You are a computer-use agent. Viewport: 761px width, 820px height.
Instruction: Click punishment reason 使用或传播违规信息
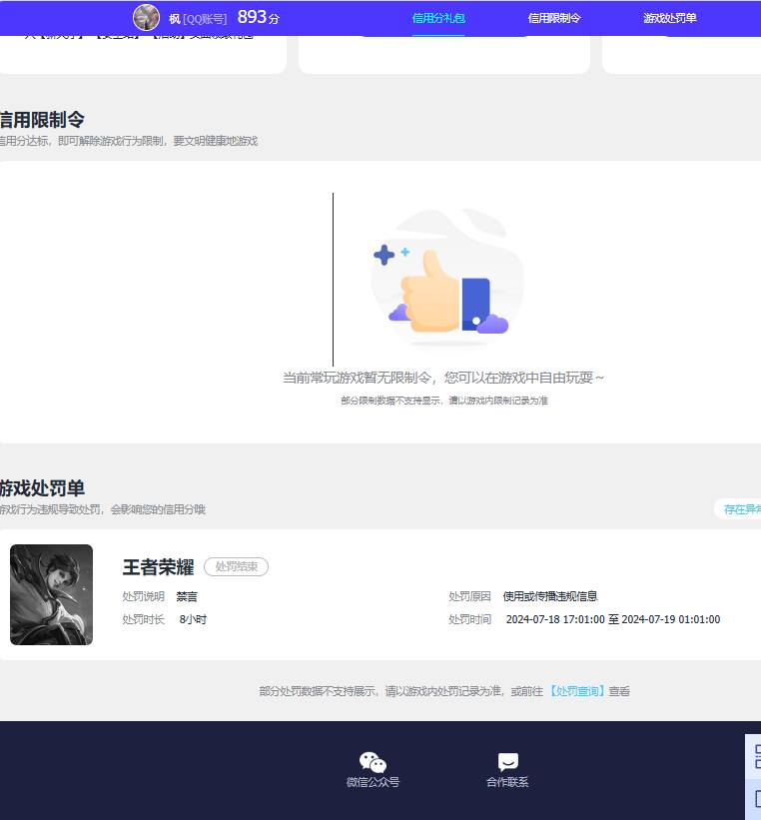tap(550, 596)
